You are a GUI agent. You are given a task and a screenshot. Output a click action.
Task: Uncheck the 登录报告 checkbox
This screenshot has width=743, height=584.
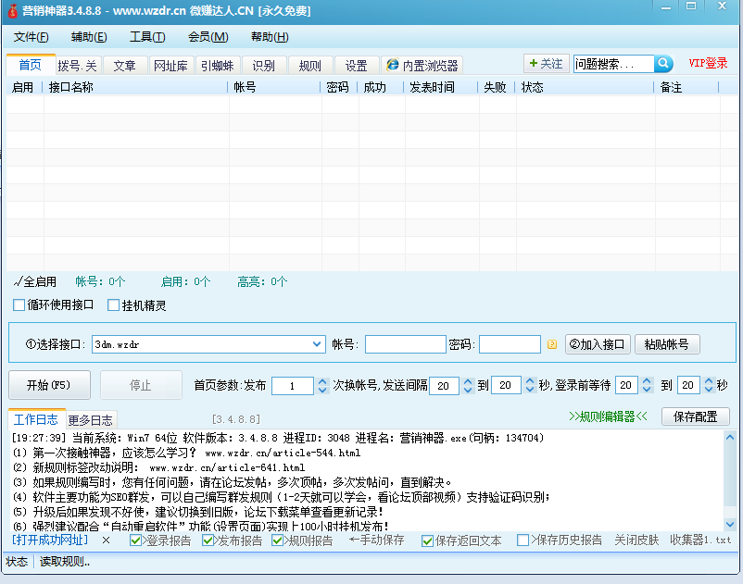(136, 541)
